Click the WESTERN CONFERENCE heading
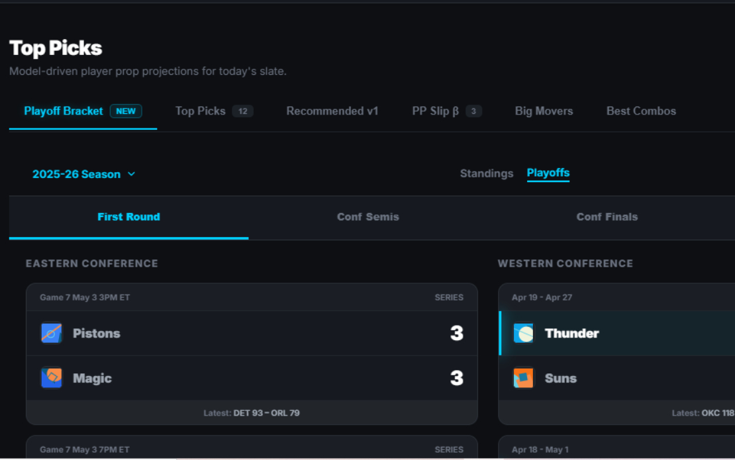 pyautogui.click(x=565, y=263)
